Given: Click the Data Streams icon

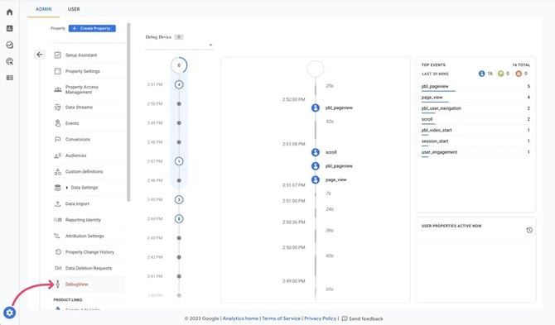Looking at the screenshot, I should click(58, 107).
